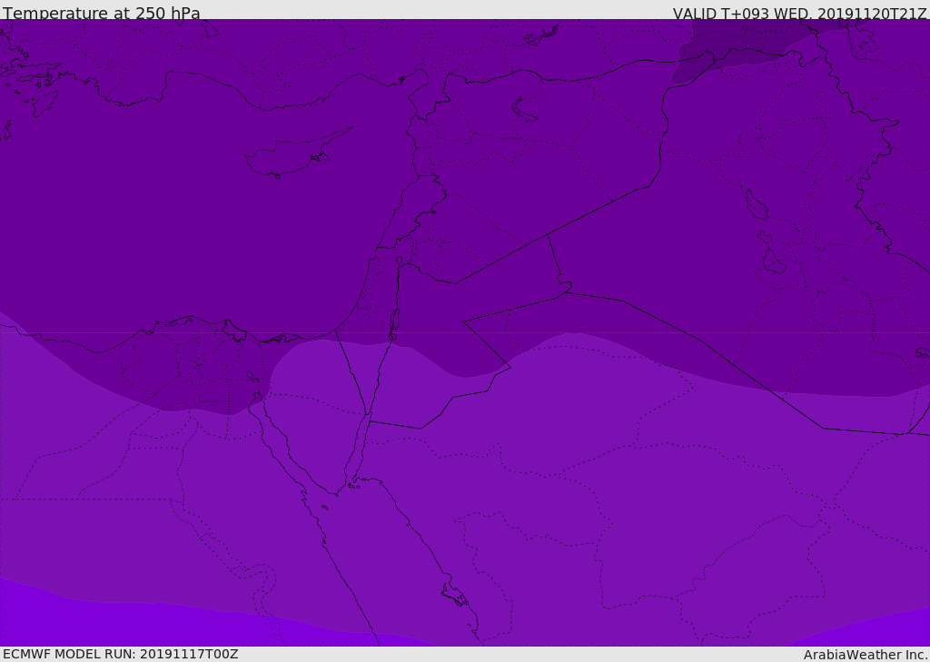The image size is (930, 662).
Task: Open the ArabiaWeather Inc. credit text
Action: pos(866,655)
